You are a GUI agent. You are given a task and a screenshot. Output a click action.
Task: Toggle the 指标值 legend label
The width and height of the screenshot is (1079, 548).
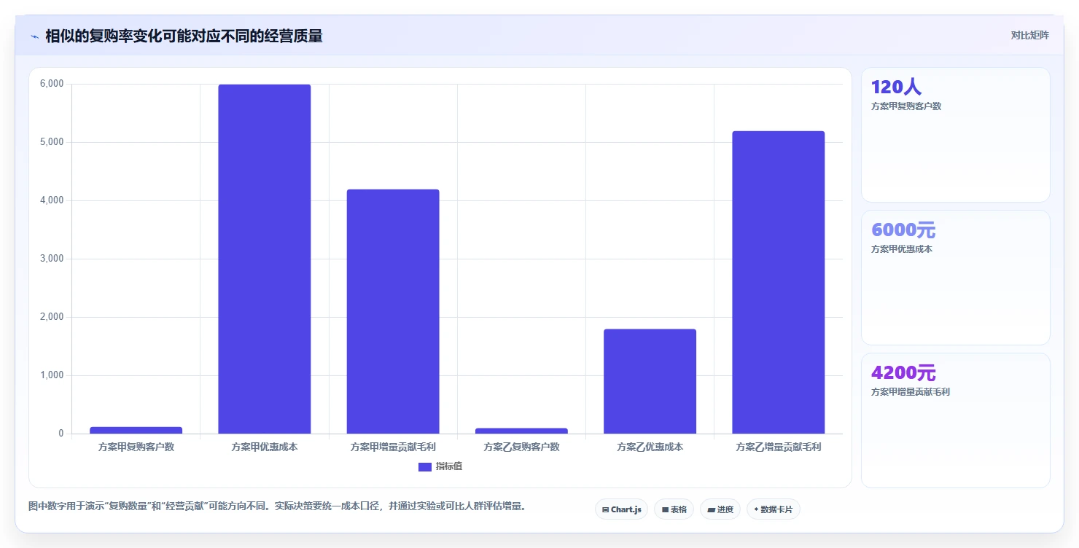[x=449, y=467]
